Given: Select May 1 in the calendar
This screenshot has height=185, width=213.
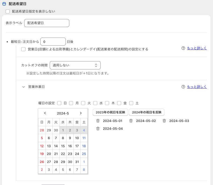Looking at the screenshot, I should click(63, 130).
